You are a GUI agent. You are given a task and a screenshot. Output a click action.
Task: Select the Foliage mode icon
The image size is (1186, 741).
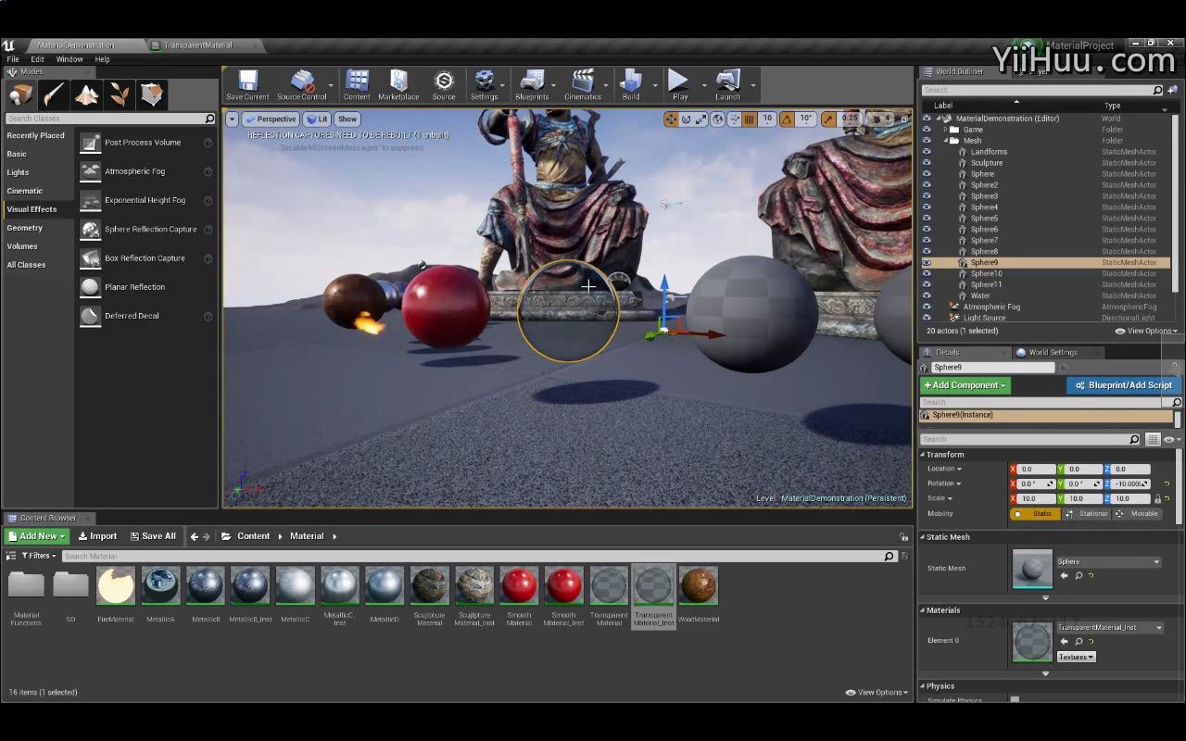click(x=120, y=94)
